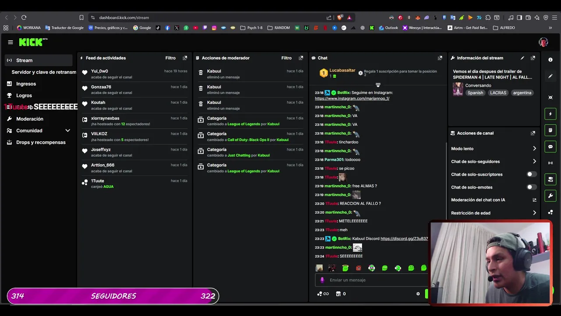Click League of Legends in first Categoría entry
Image resolution: width=561 pixels, height=316 pixels.
coord(244,124)
